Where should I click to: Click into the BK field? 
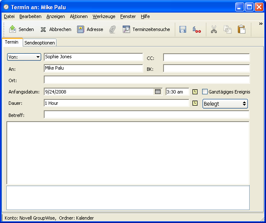(206, 68)
